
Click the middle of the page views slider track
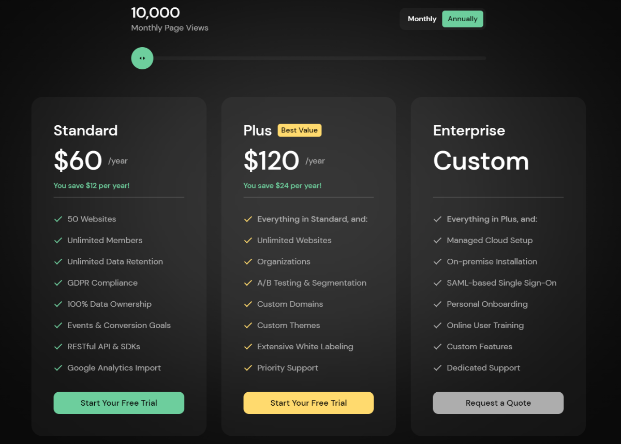pyautogui.click(x=308, y=58)
